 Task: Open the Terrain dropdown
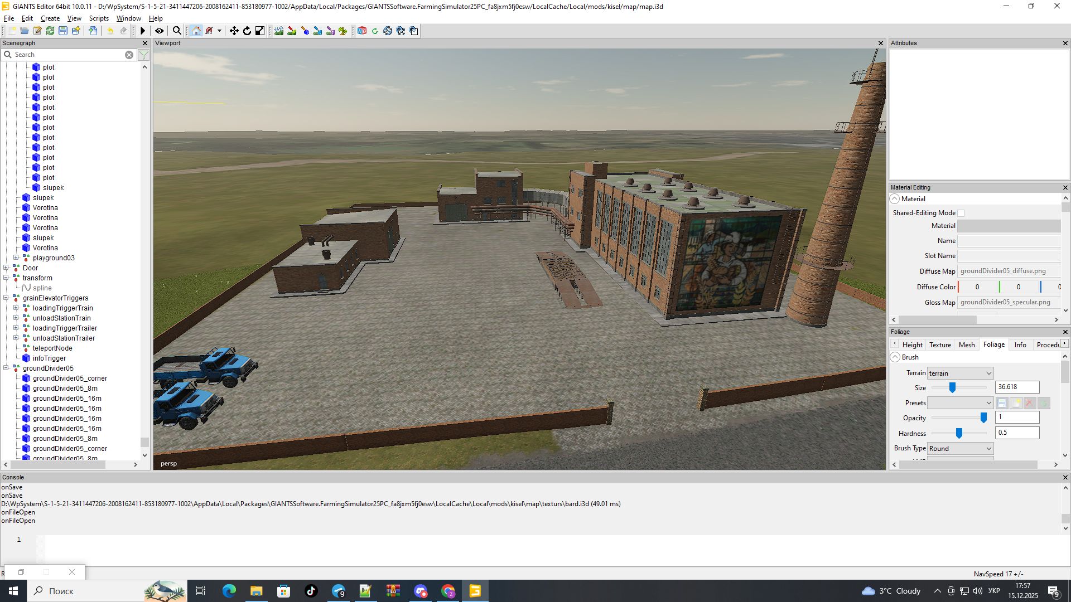tap(960, 373)
